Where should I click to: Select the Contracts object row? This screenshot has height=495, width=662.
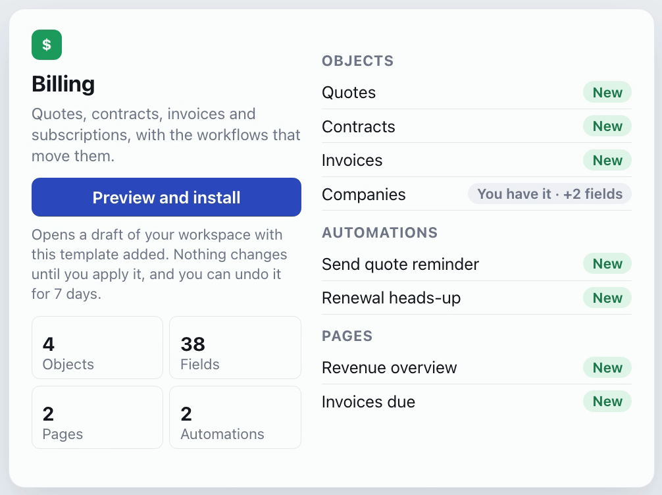[476, 126]
